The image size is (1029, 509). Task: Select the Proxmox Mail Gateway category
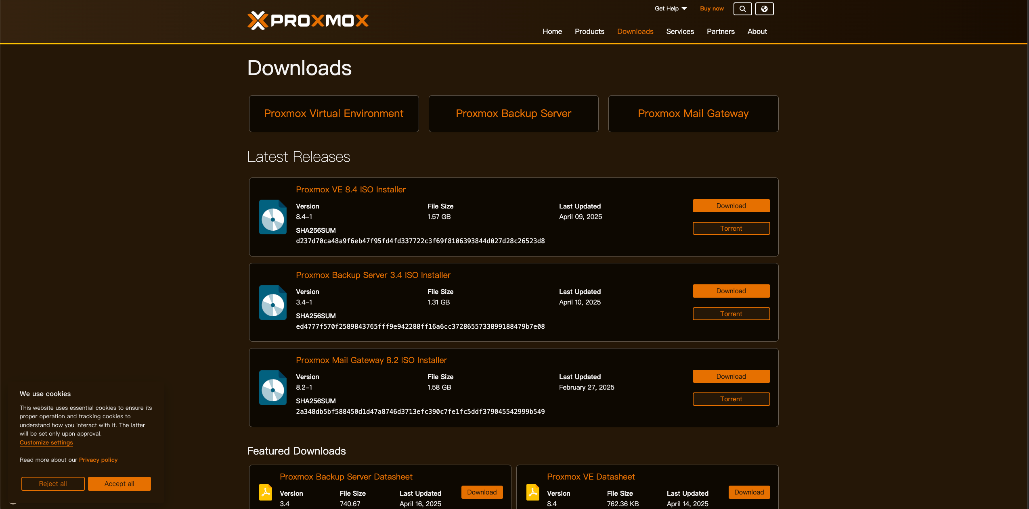tap(693, 114)
